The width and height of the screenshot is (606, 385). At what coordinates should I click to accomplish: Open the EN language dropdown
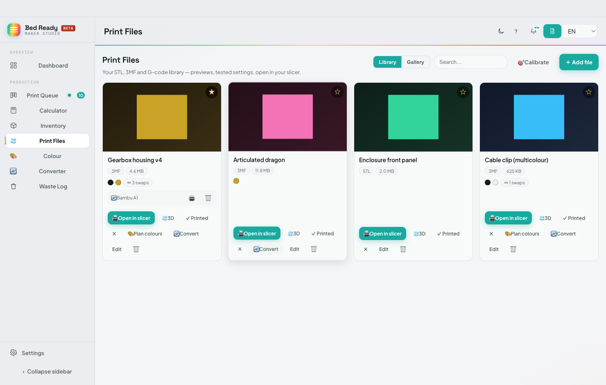(579, 31)
